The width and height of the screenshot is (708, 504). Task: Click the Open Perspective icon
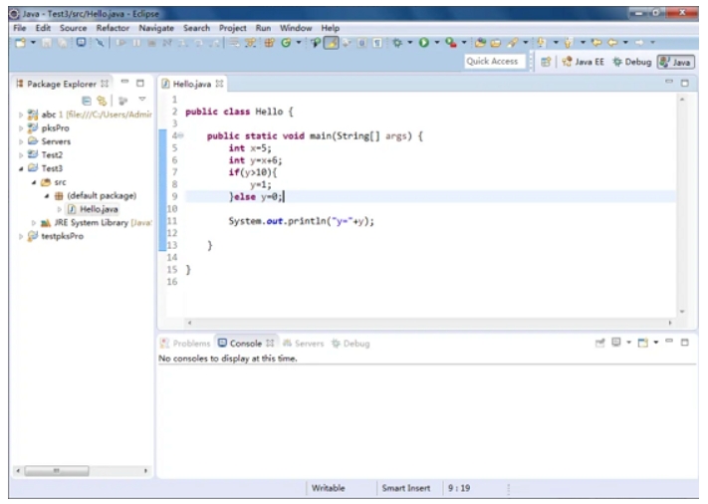(x=547, y=62)
